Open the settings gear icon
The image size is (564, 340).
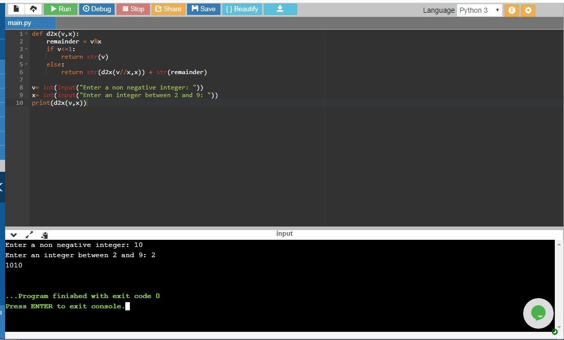click(528, 10)
